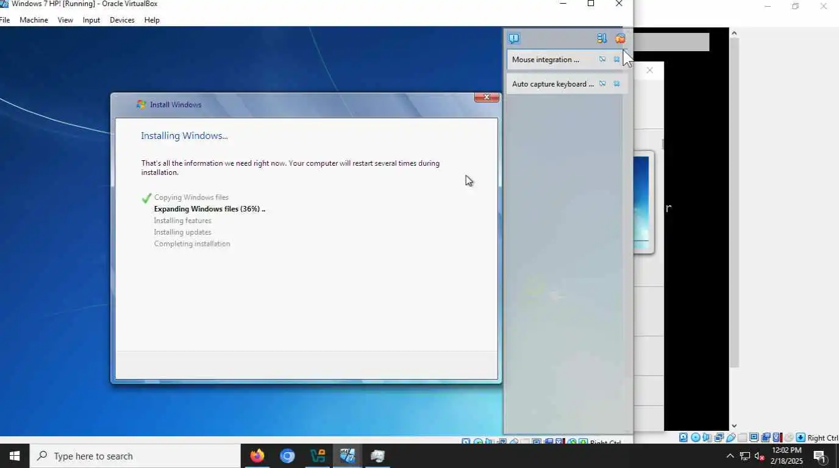Open the Input menu

[91, 20]
